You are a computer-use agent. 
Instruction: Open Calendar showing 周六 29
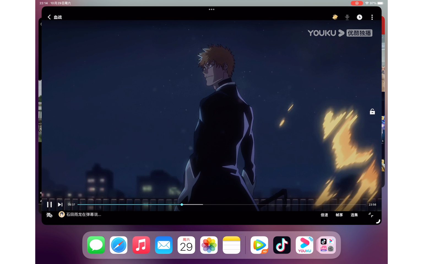click(x=186, y=245)
